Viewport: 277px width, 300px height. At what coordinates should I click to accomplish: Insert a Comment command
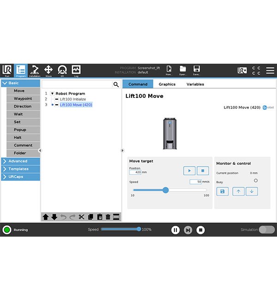pyautogui.click(x=23, y=145)
